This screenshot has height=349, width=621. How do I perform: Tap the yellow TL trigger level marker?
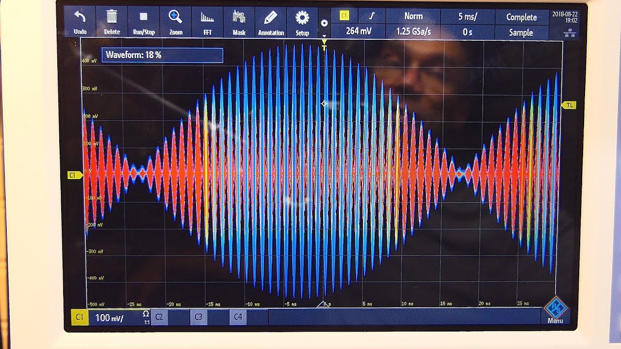click(569, 105)
